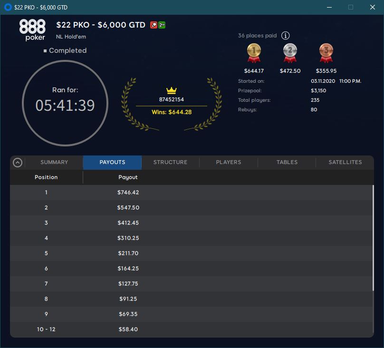The height and width of the screenshot is (348, 384).
Task: Minimize the tournament window
Action: pos(329,7)
